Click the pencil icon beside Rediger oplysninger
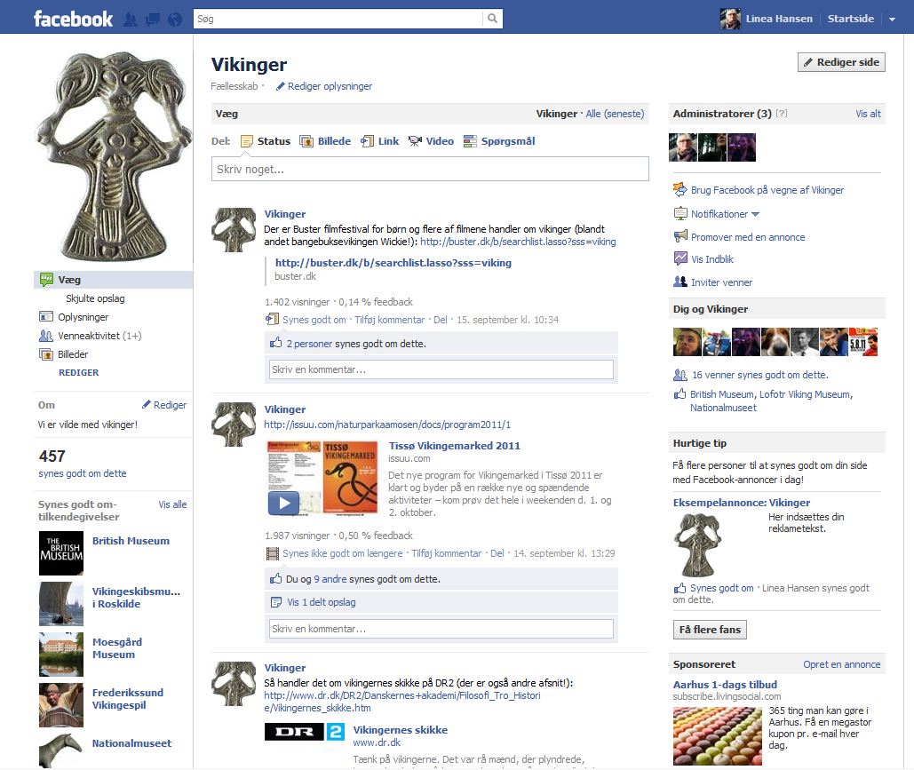Image resolution: width=914 pixels, height=770 pixels. [281, 86]
